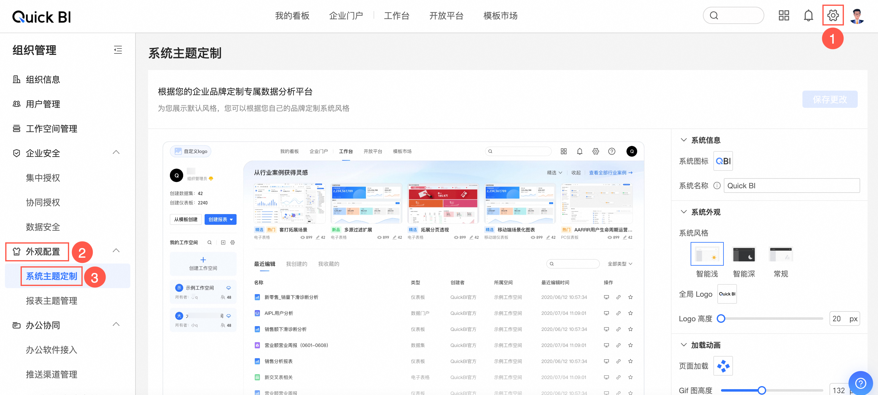Viewport: 878px width, 395px height.
Task: Collapse the 组织管理 sidebar menu icon
Action: (118, 50)
